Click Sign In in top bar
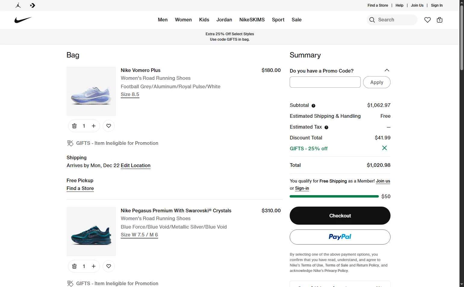 [437, 5]
